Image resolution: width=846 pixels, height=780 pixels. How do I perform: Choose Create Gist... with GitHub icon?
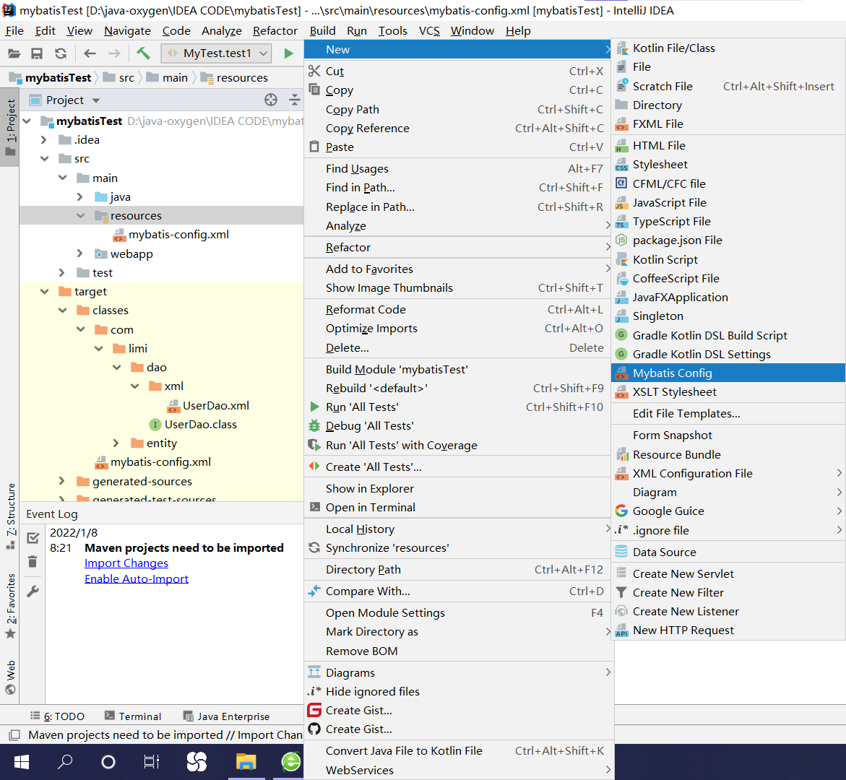[x=459, y=729]
